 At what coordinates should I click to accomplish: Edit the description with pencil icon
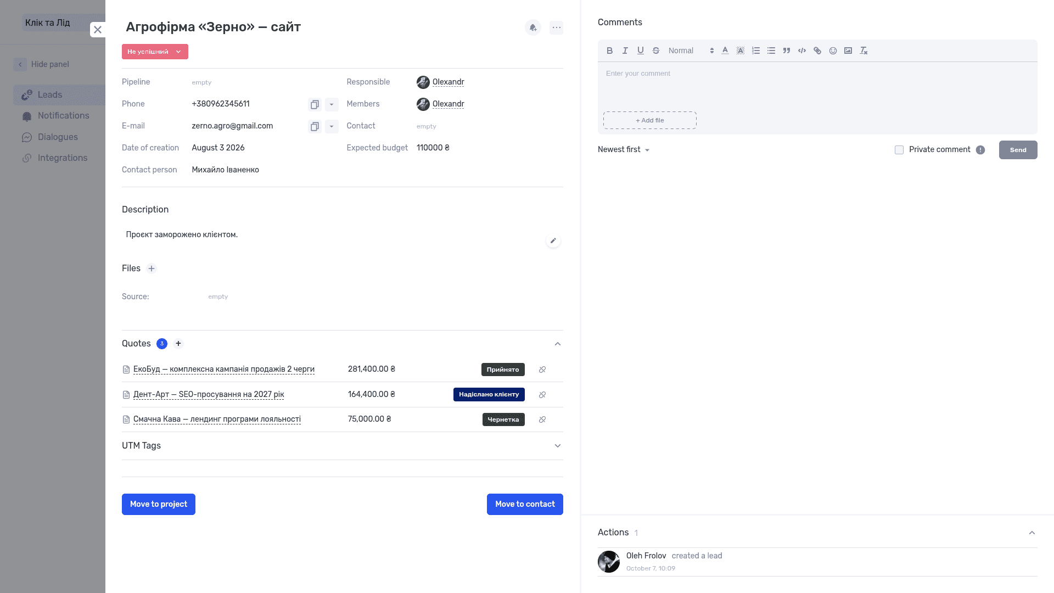[553, 241]
